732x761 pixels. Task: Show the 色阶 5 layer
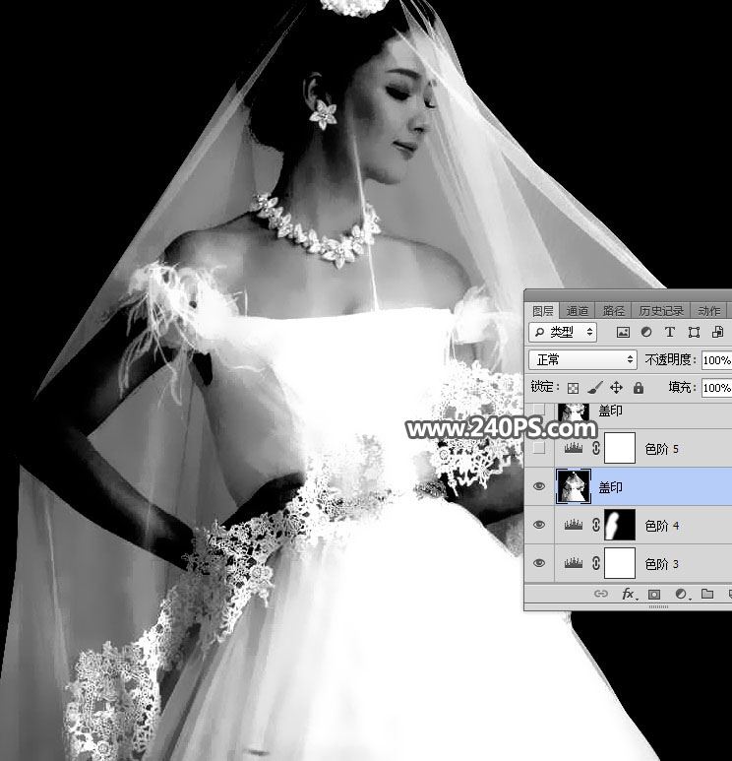(x=538, y=449)
